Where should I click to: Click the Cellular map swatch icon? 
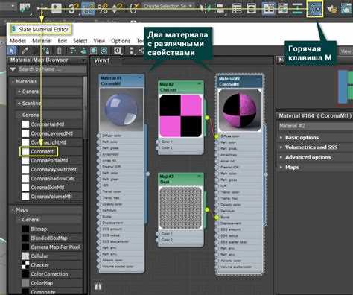click(x=25, y=256)
